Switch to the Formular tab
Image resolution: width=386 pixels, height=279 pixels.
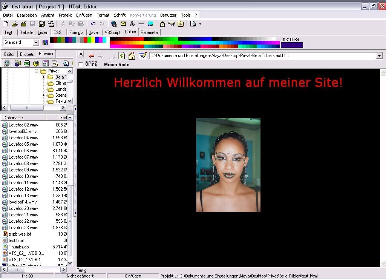77,32
